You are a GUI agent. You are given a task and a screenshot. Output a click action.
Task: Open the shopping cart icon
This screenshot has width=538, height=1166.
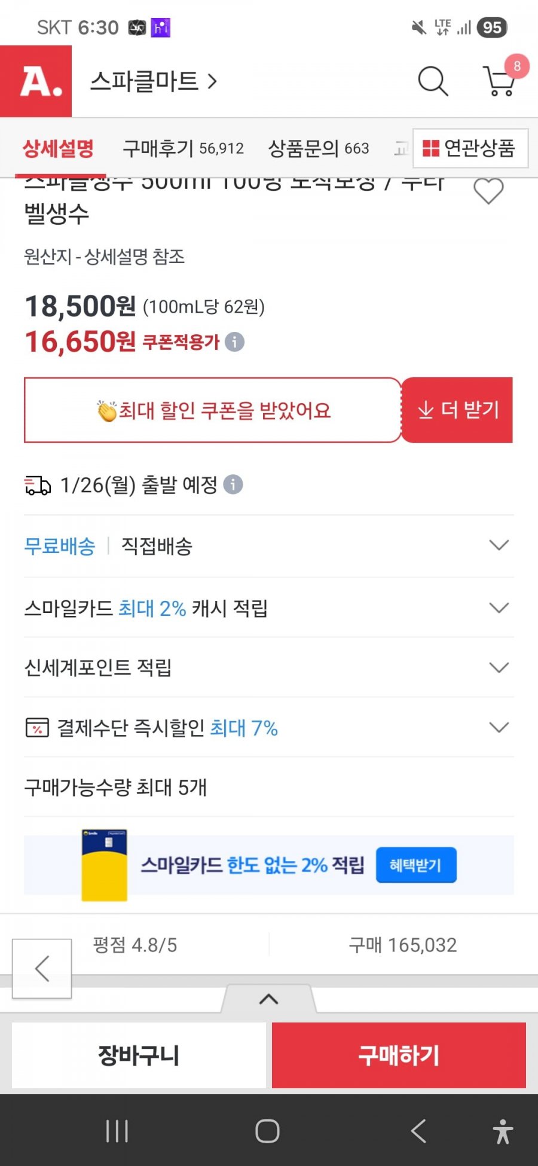(x=499, y=81)
